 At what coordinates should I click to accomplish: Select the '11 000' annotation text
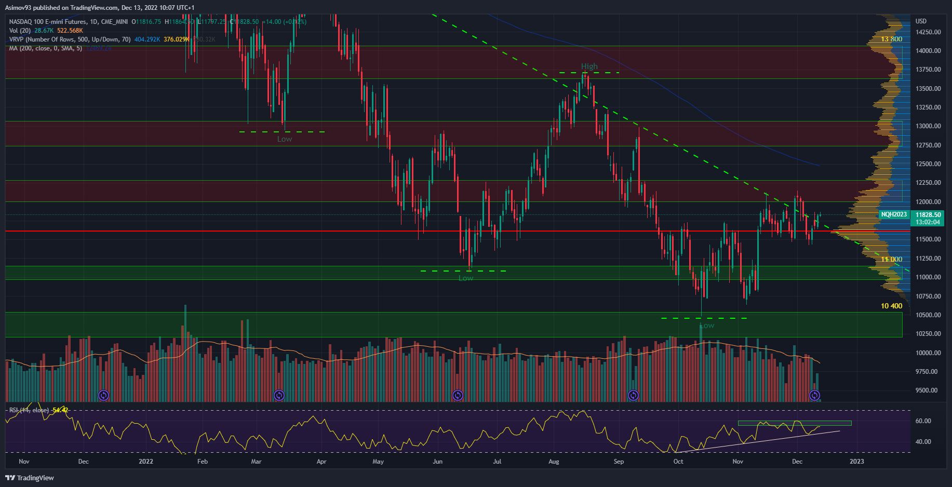(891, 259)
